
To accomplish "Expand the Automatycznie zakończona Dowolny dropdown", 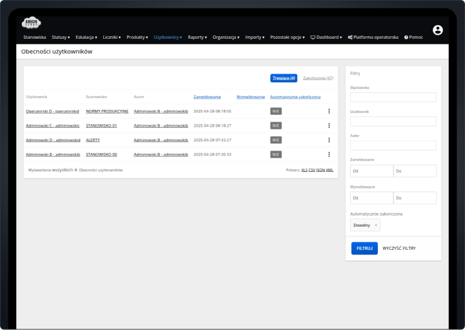I will (x=365, y=225).
